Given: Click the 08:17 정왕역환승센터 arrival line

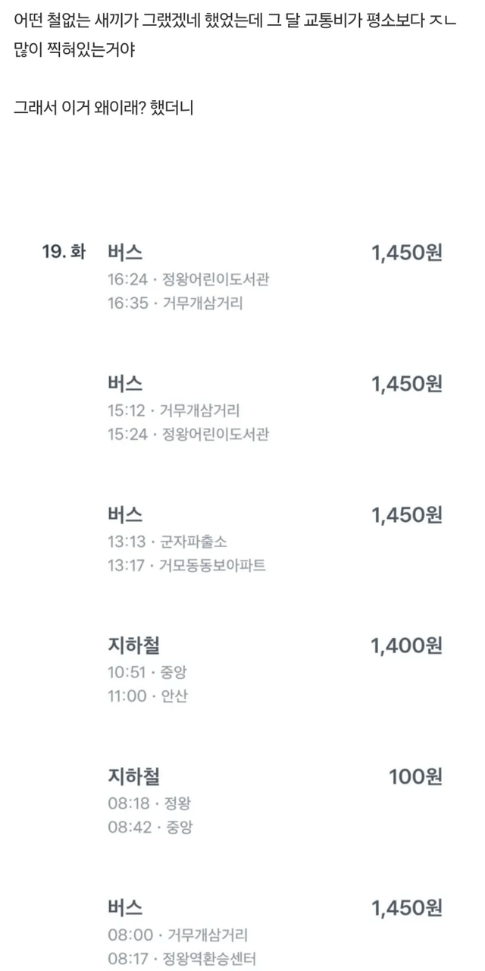Looking at the screenshot, I should coord(181,959).
